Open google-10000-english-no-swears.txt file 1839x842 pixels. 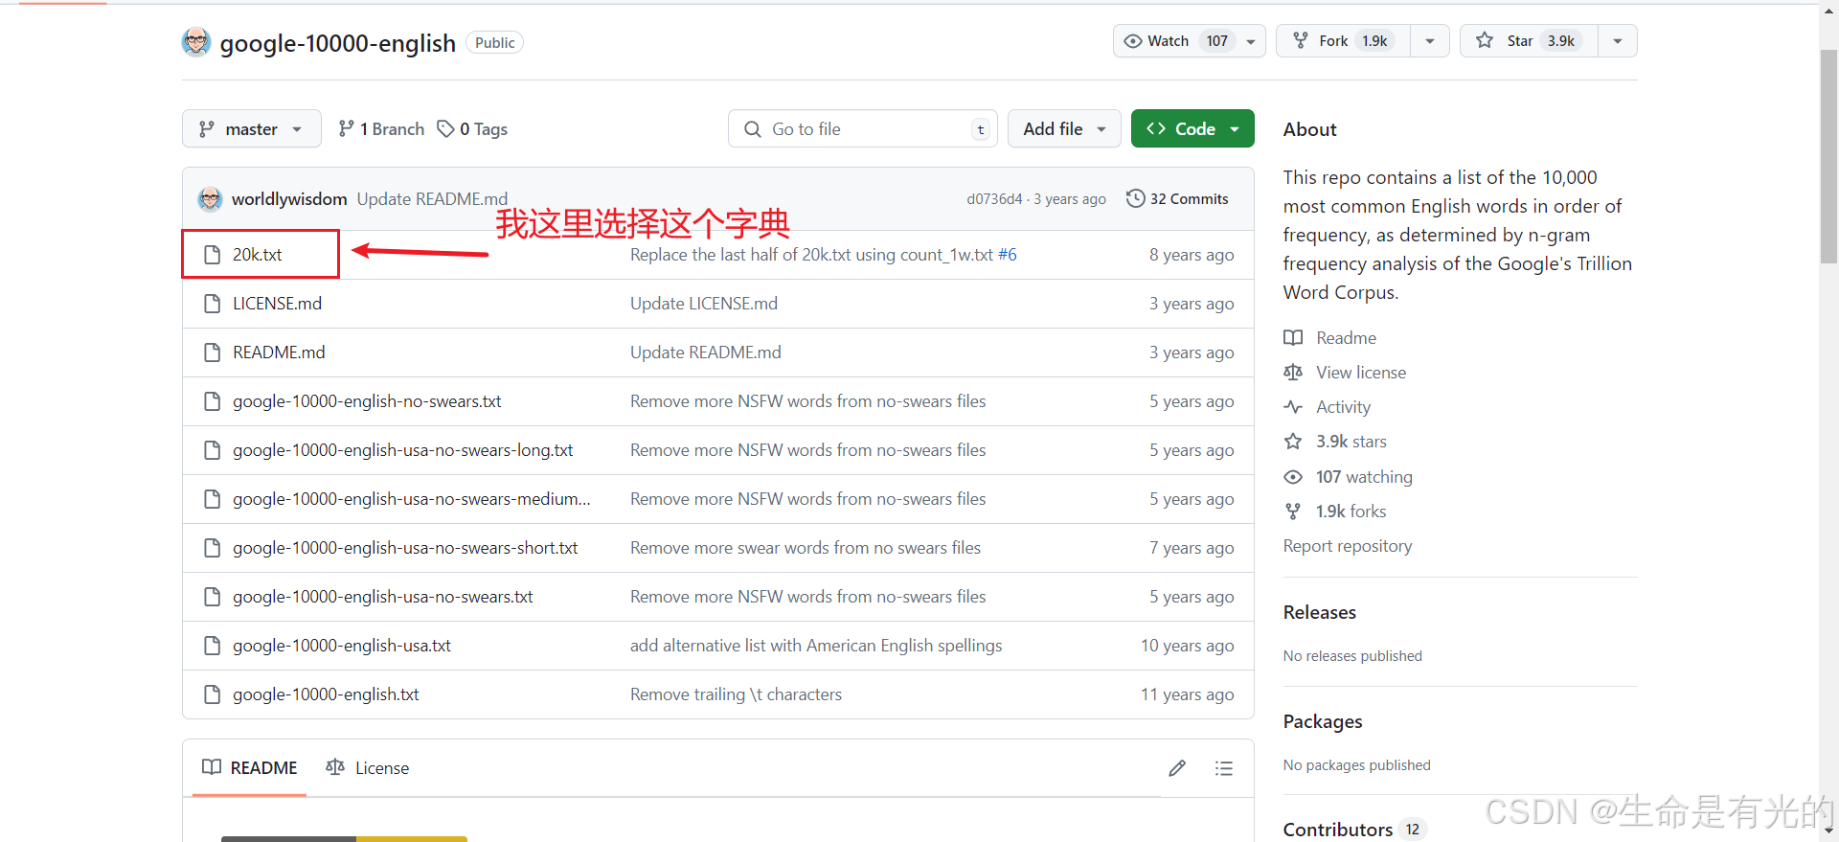pyautogui.click(x=367, y=400)
